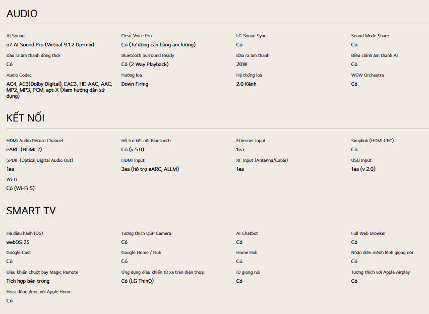Select the LG Sound Sync label

click(x=251, y=36)
